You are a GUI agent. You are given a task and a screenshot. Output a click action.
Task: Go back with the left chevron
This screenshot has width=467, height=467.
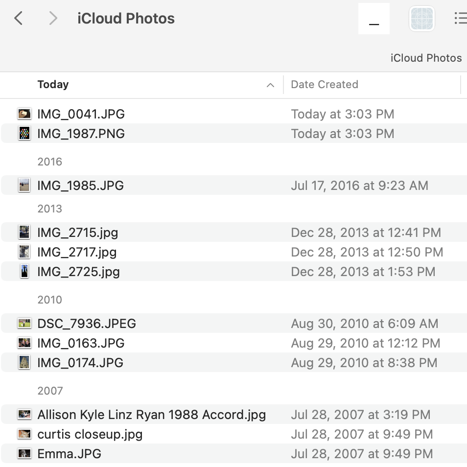click(19, 19)
